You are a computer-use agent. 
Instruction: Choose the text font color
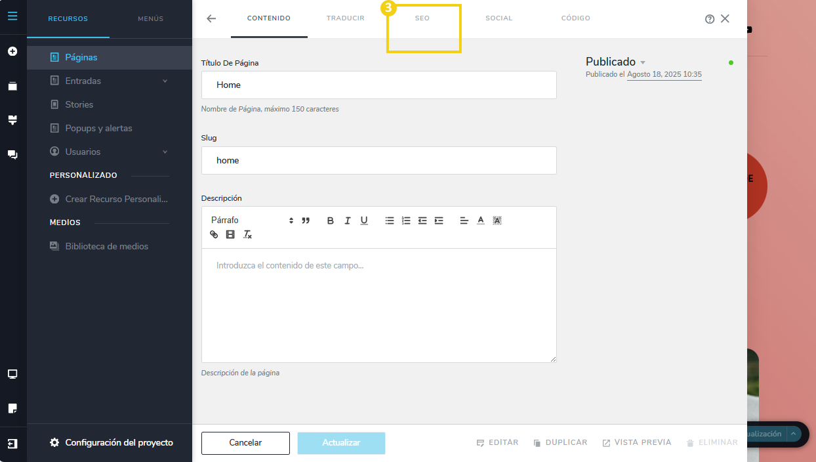[480, 220]
